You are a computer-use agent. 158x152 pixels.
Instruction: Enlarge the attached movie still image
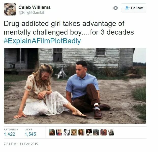pos(75,86)
